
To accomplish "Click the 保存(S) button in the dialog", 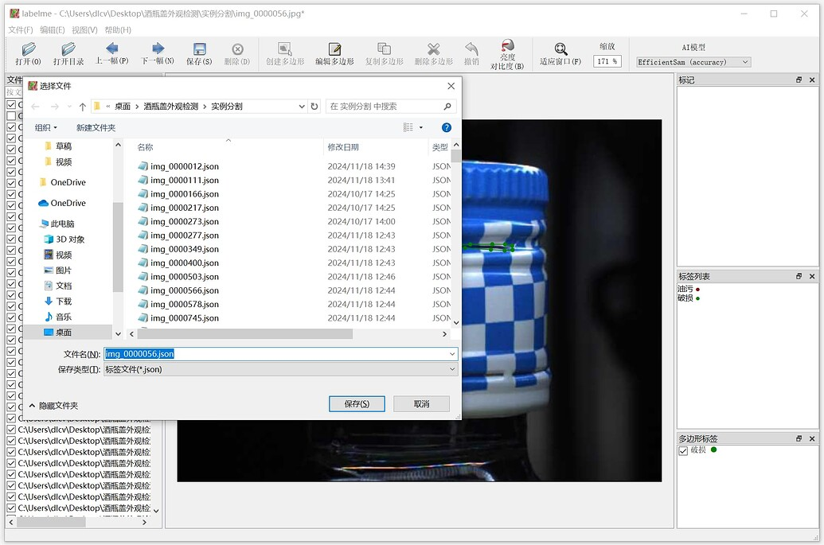I will [357, 403].
